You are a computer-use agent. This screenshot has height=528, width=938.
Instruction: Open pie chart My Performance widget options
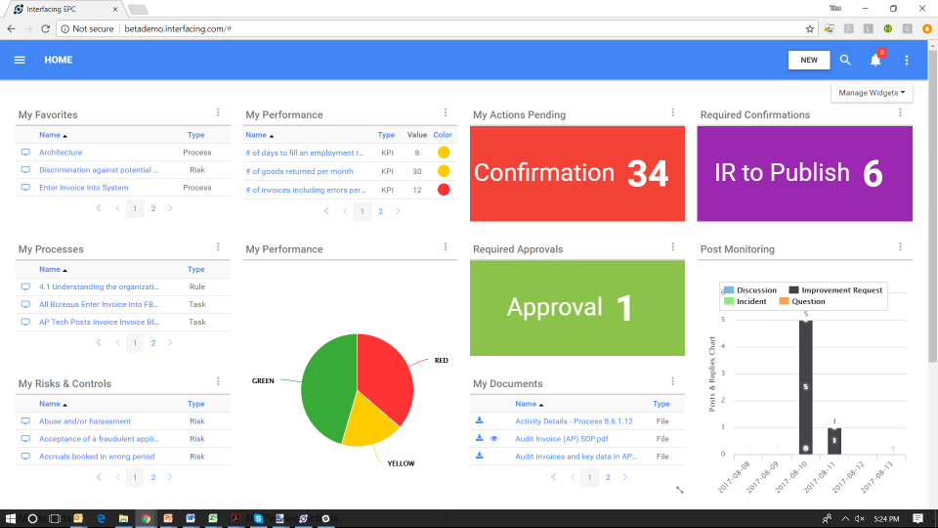tap(446, 246)
